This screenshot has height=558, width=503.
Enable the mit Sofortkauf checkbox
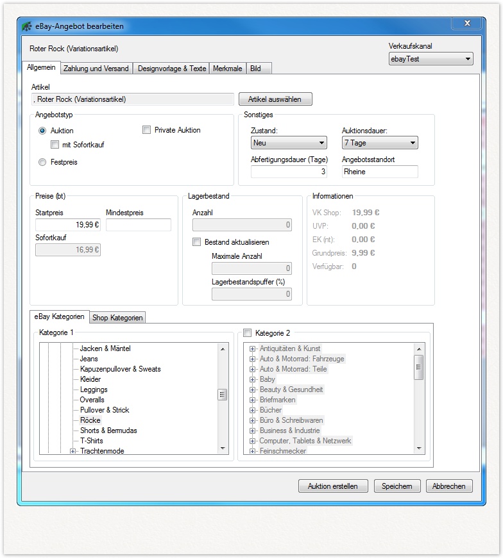pos(55,145)
